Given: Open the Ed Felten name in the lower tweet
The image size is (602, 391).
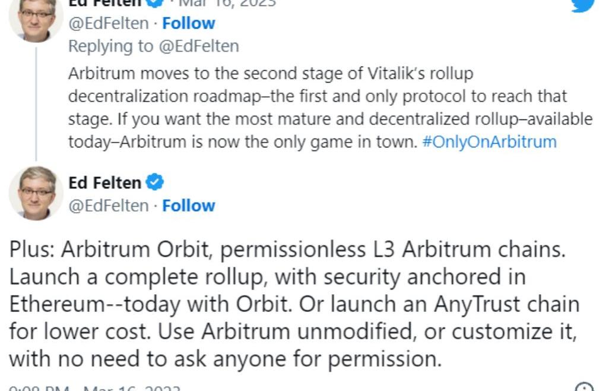Looking at the screenshot, I should pyautogui.click(x=105, y=183).
